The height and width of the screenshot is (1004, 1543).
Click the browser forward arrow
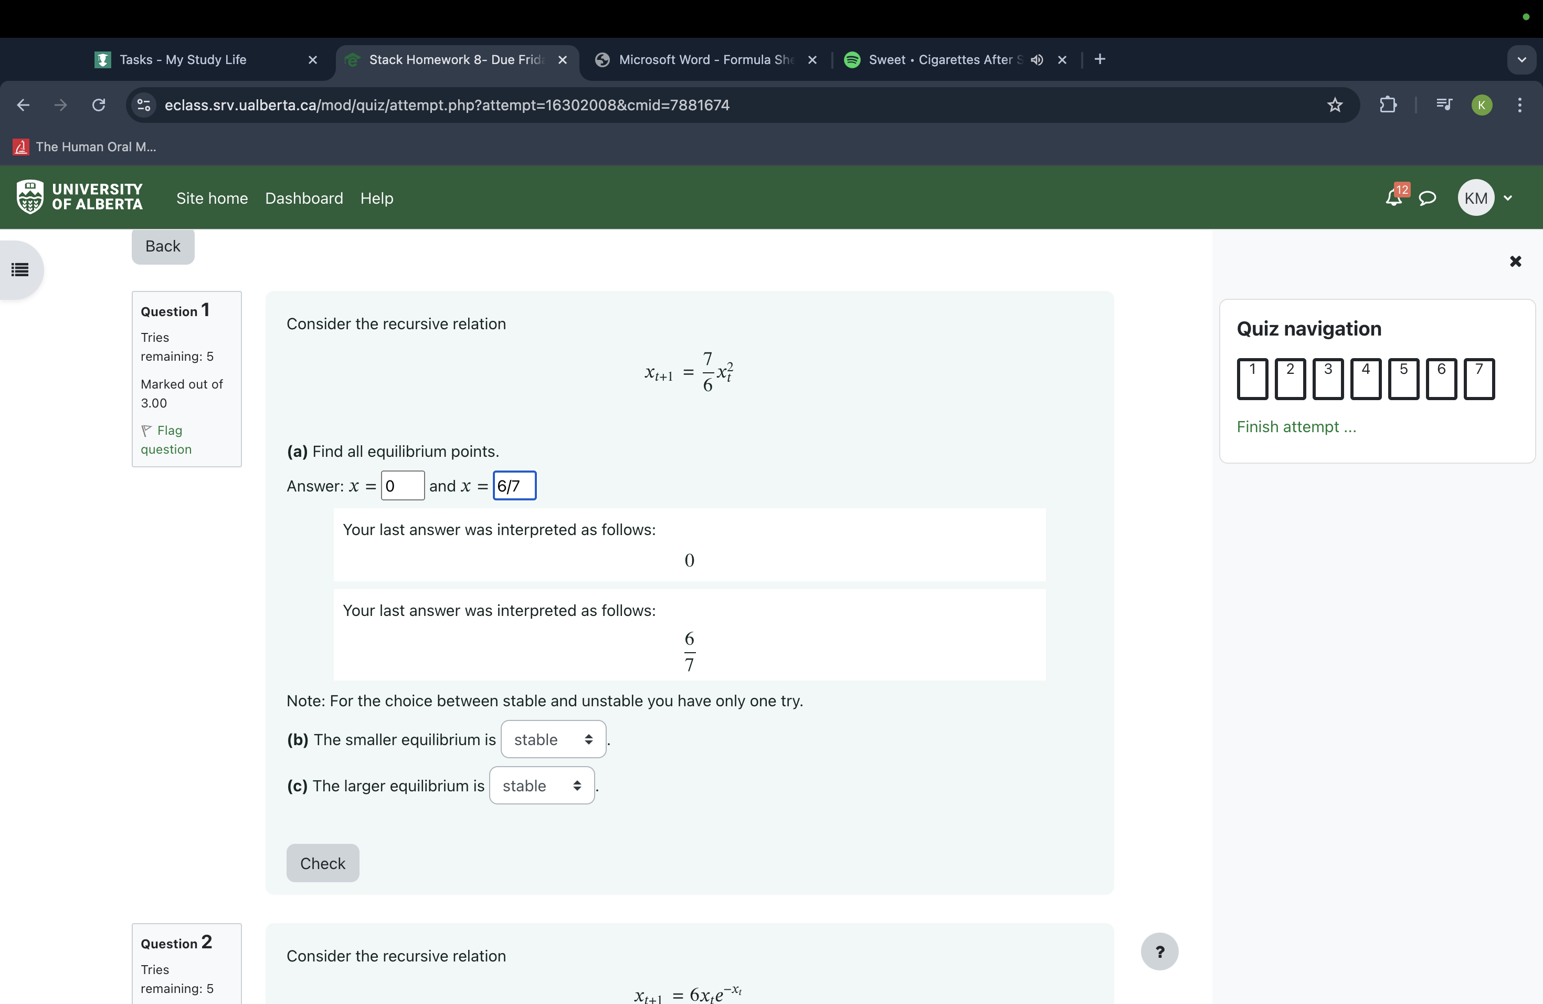pyautogui.click(x=61, y=104)
